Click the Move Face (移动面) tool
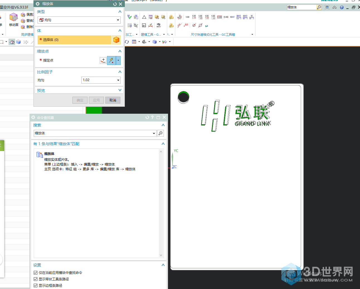Screen dimensions: 360x289 pyautogui.click(x=14, y=20)
